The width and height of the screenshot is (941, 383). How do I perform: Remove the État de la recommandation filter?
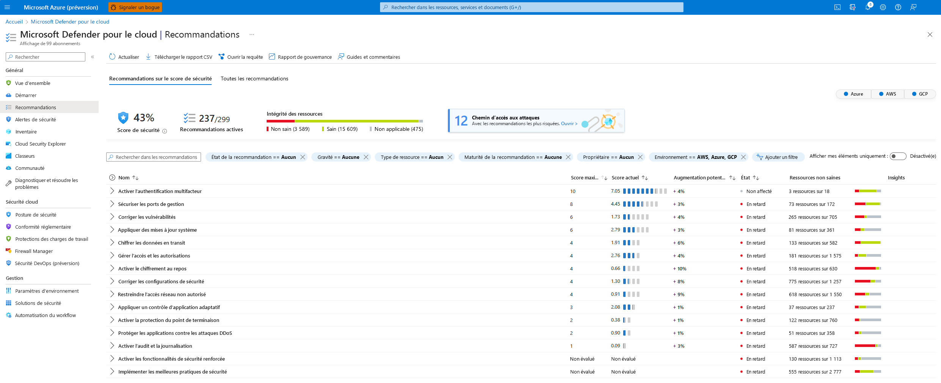(303, 157)
